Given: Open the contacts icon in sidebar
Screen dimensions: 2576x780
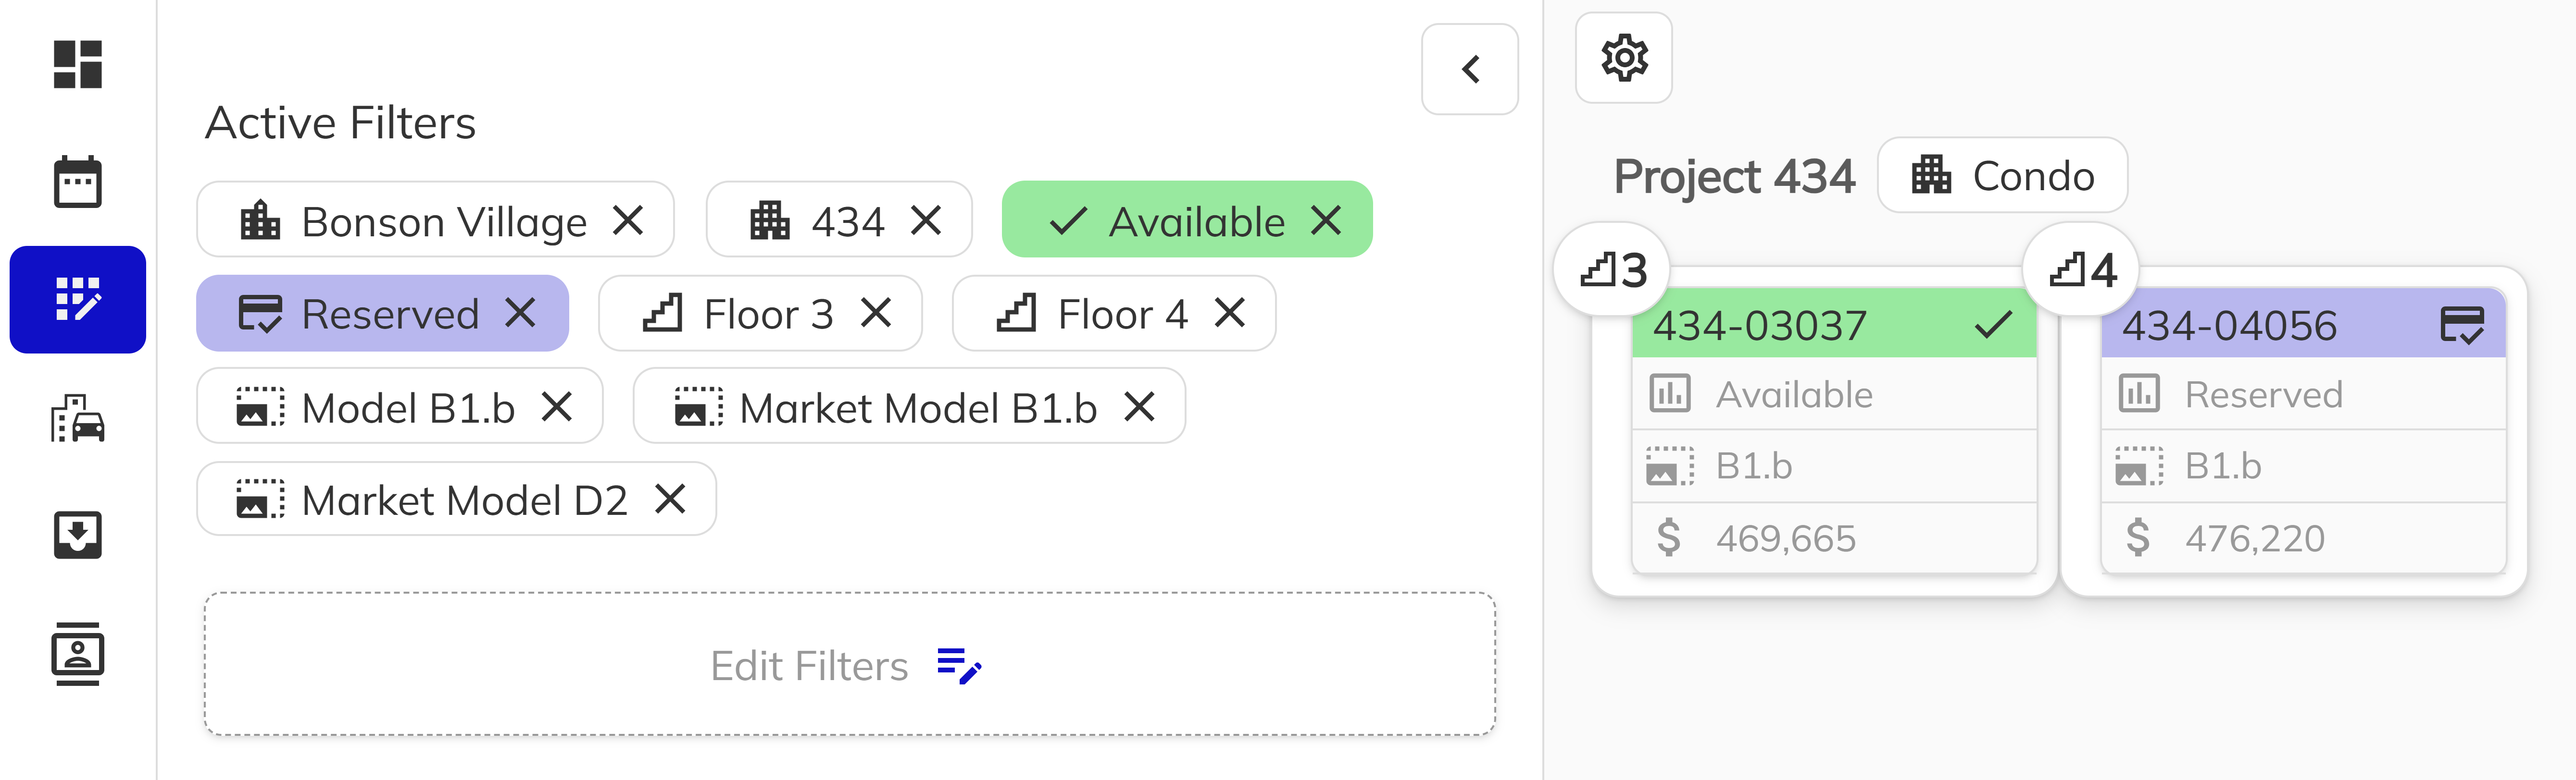Looking at the screenshot, I should pyautogui.click(x=78, y=654).
